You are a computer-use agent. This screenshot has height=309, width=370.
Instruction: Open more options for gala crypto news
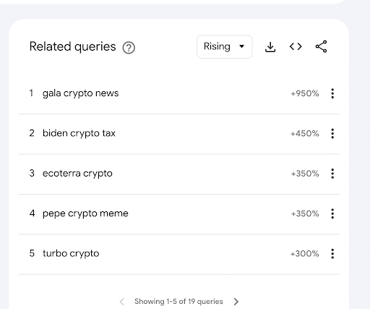coord(332,93)
